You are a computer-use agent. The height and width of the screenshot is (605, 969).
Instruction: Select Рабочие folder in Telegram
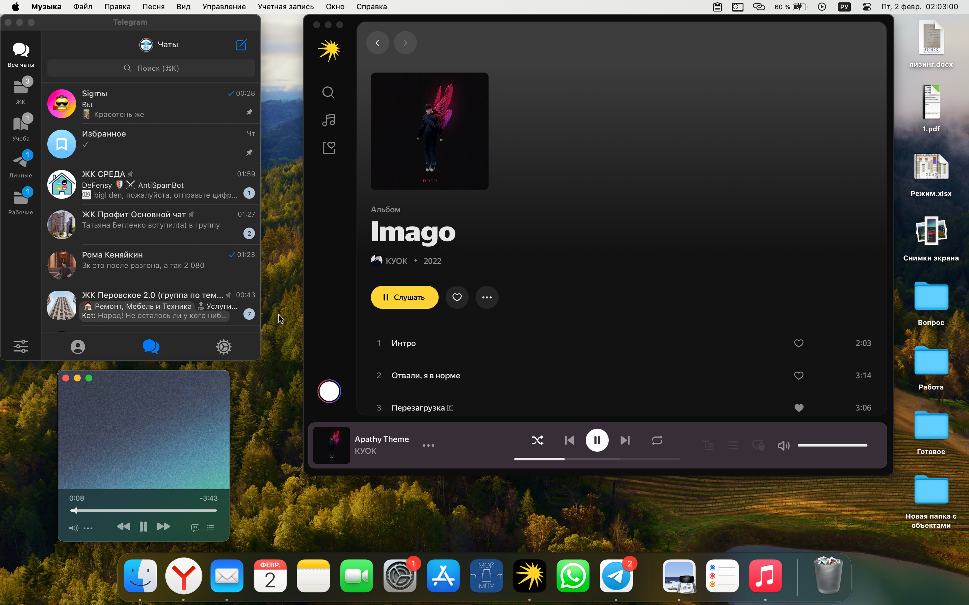point(21,201)
